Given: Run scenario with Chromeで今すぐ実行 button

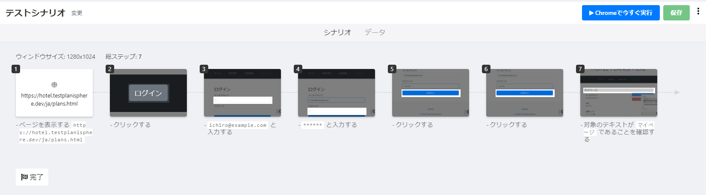Looking at the screenshot, I should [x=620, y=13].
